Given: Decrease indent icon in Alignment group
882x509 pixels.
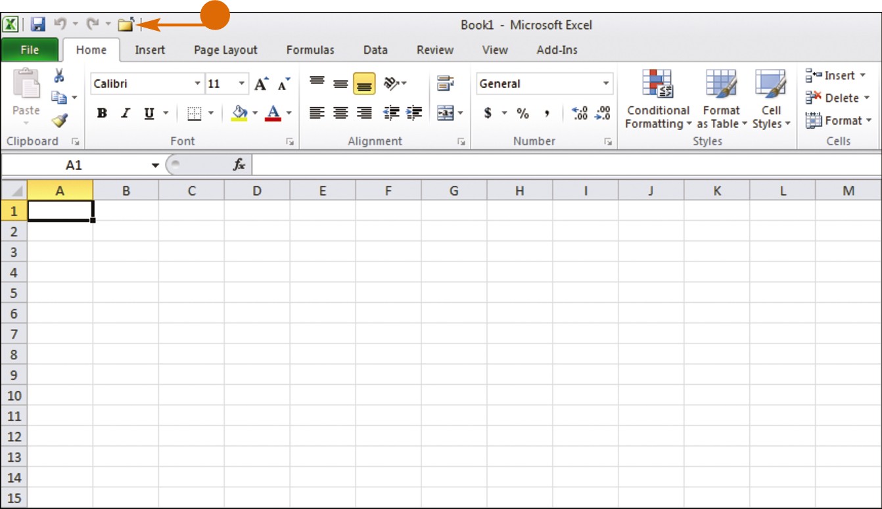Looking at the screenshot, I should (x=391, y=113).
